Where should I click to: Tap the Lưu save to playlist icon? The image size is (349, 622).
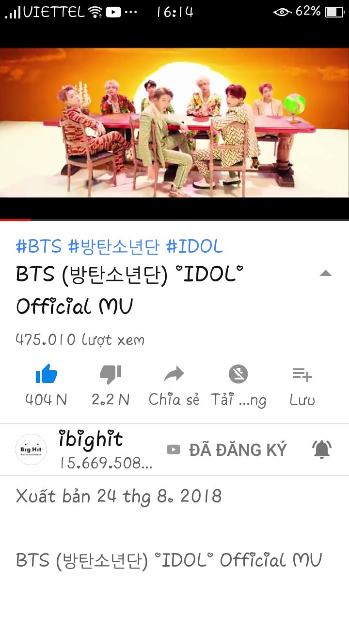point(302,375)
